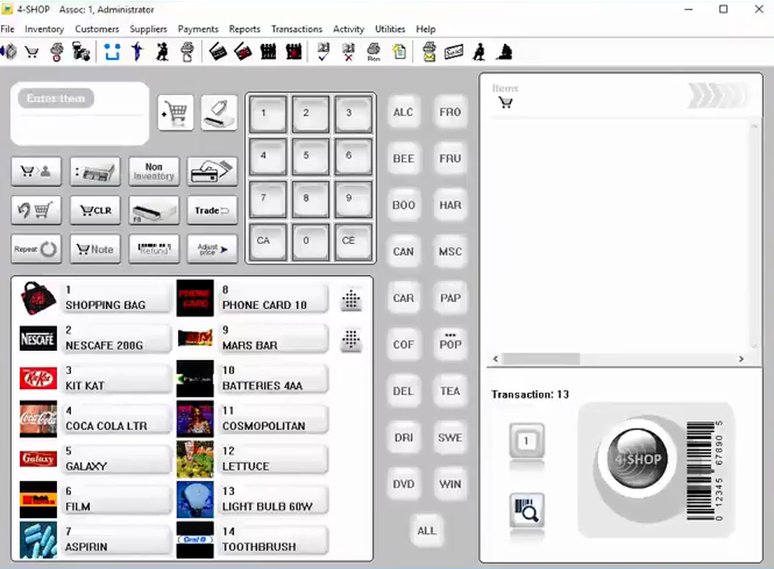Open the cash drawer icon button
Image resolution: width=774 pixels, height=569 pixels.
pos(153,210)
